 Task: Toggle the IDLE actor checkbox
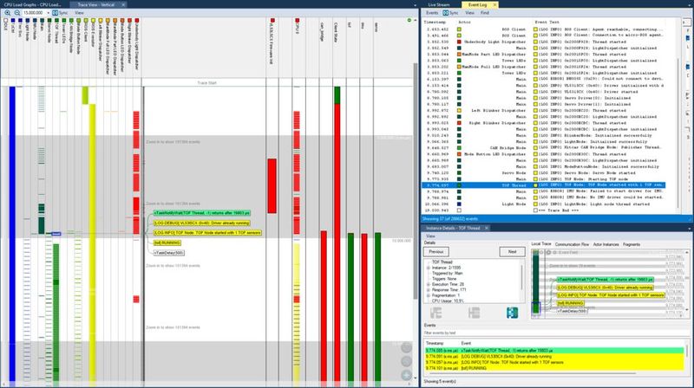point(6,20)
